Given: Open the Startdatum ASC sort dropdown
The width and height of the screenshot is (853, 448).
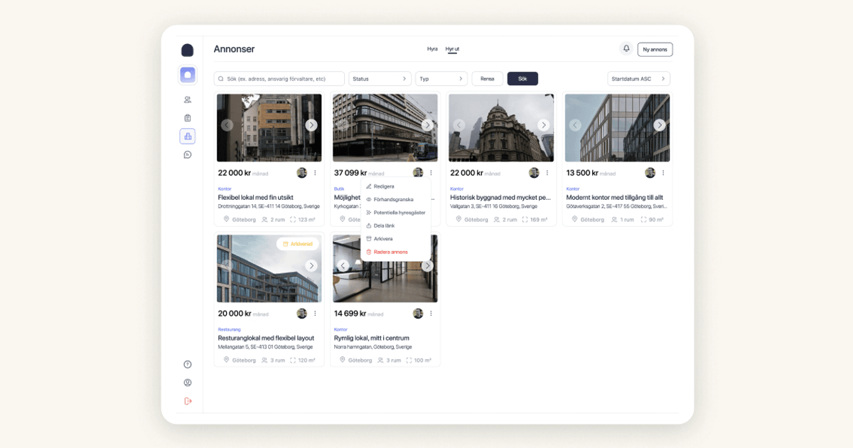Looking at the screenshot, I should [638, 79].
